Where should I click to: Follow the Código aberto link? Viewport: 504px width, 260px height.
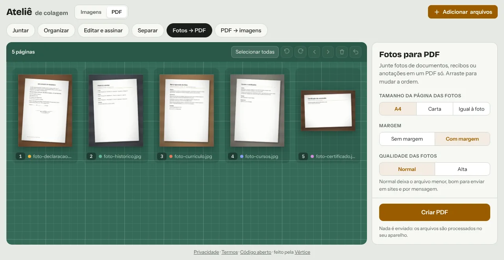(x=256, y=252)
